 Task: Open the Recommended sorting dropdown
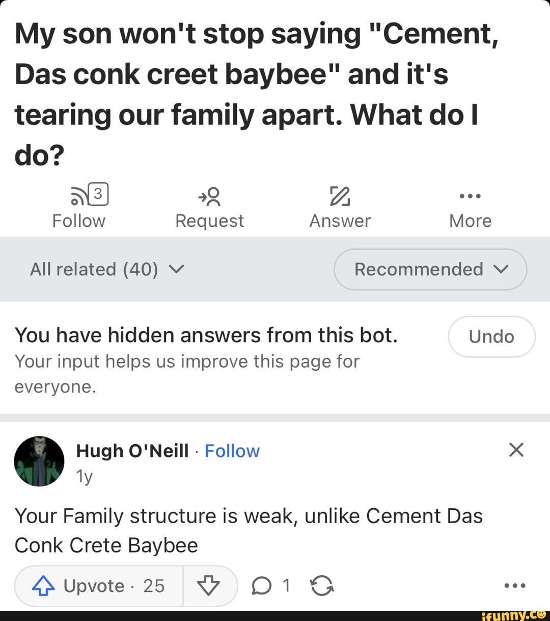(x=429, y=270)
